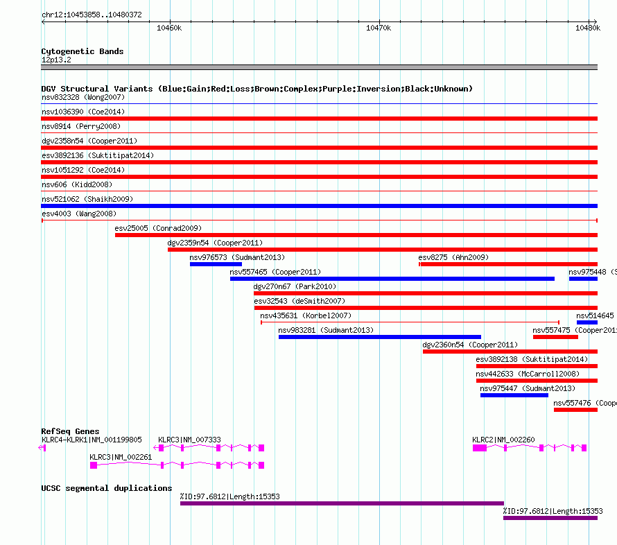
Task: Click the KLRC3|NM_002261 gene label
Action: pos(121,457)
